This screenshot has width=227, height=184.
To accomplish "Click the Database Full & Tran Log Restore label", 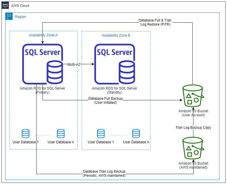I will (155, 22).
